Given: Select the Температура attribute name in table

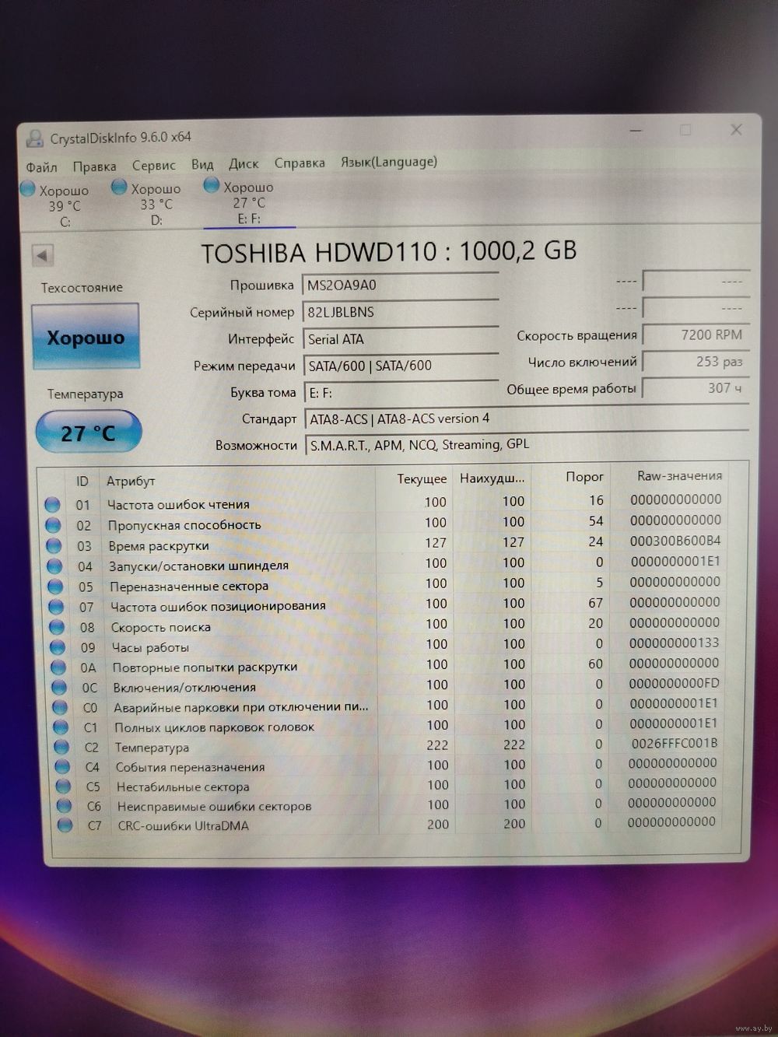Looking at the screenshot, I should point(152,748).
